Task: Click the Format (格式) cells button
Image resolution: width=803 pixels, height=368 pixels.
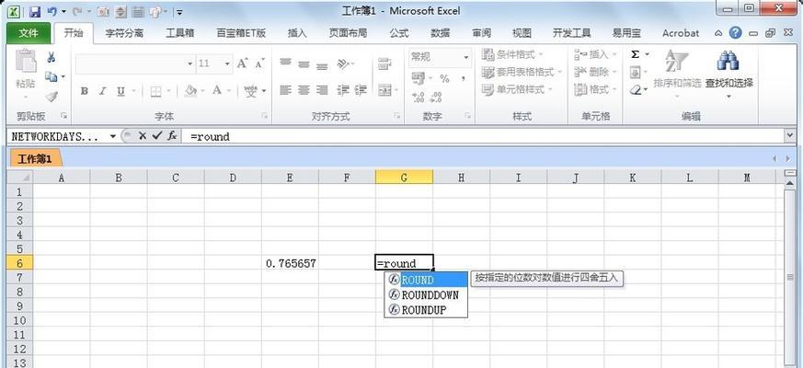Action: [596, 89]
